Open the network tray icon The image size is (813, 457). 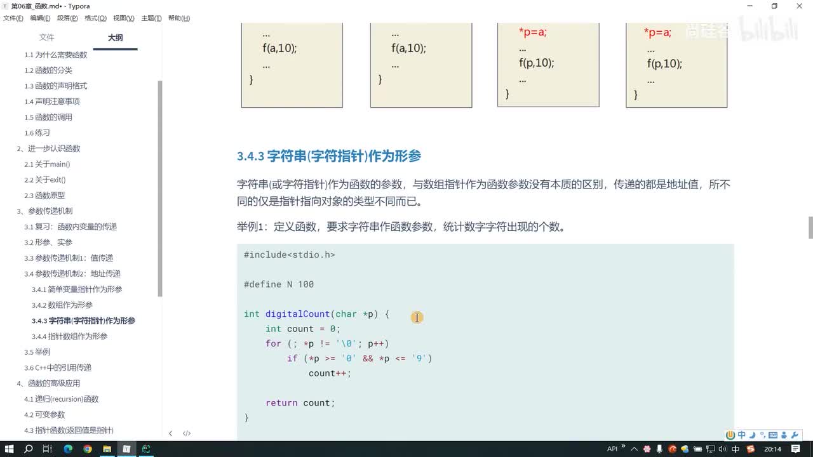tap(710, 449)
